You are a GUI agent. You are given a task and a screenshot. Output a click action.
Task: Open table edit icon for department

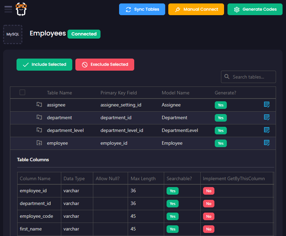point(267,117)
